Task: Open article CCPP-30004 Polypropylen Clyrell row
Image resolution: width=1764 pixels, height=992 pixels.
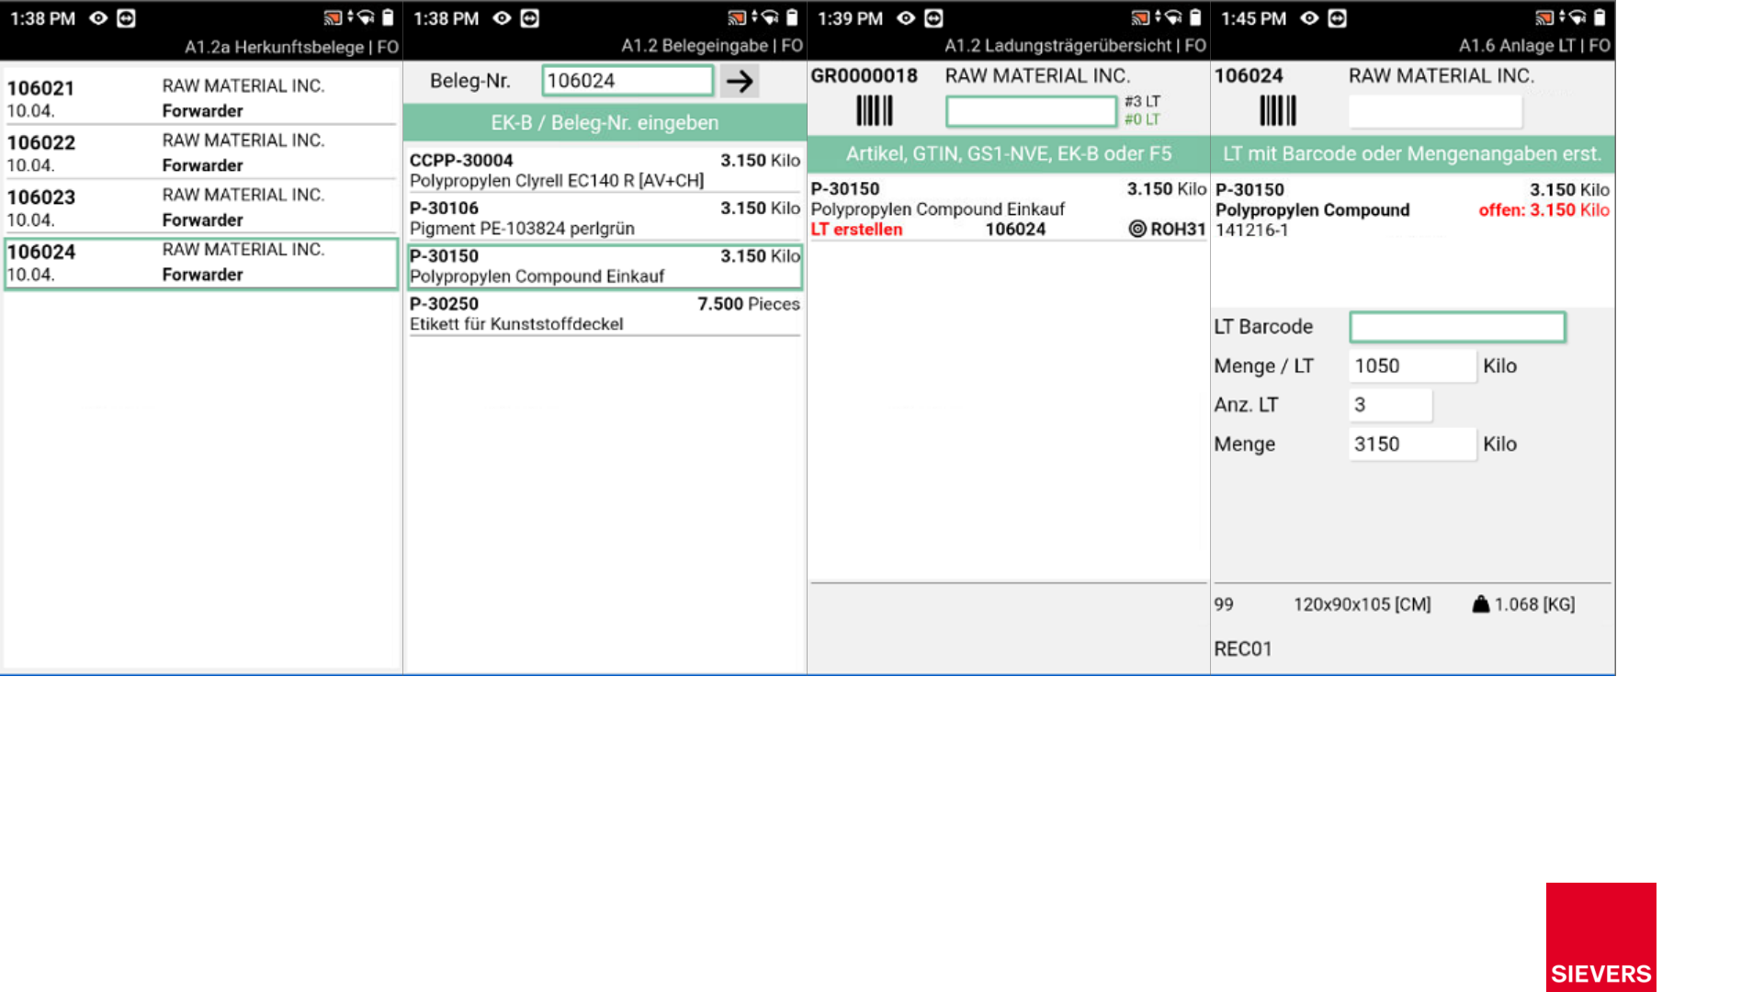Action: coord(605,170)
